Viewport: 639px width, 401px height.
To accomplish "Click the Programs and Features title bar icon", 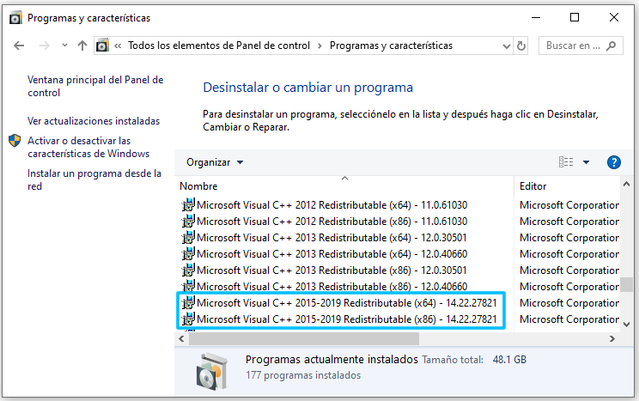I will [15, 18].
